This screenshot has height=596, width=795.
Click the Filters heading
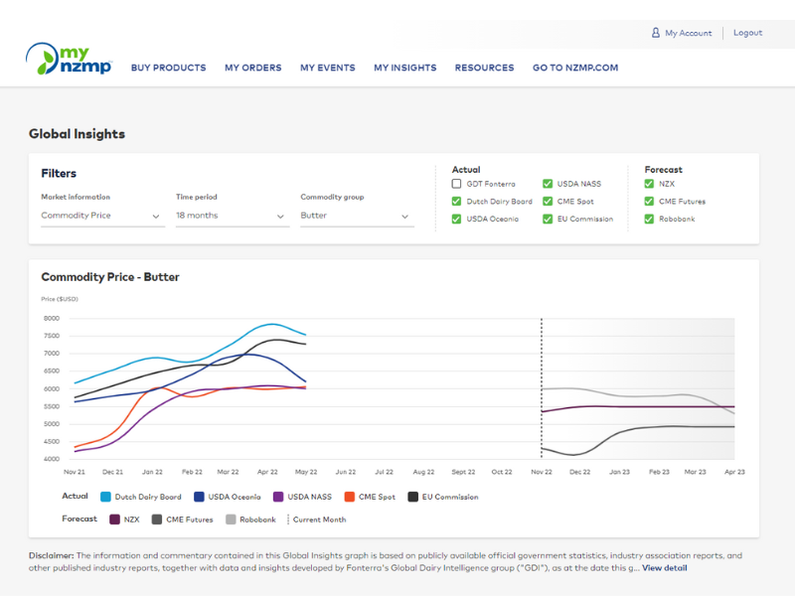point(59,173)
